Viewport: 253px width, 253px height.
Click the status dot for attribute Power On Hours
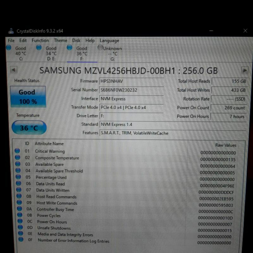pos(20,221)
